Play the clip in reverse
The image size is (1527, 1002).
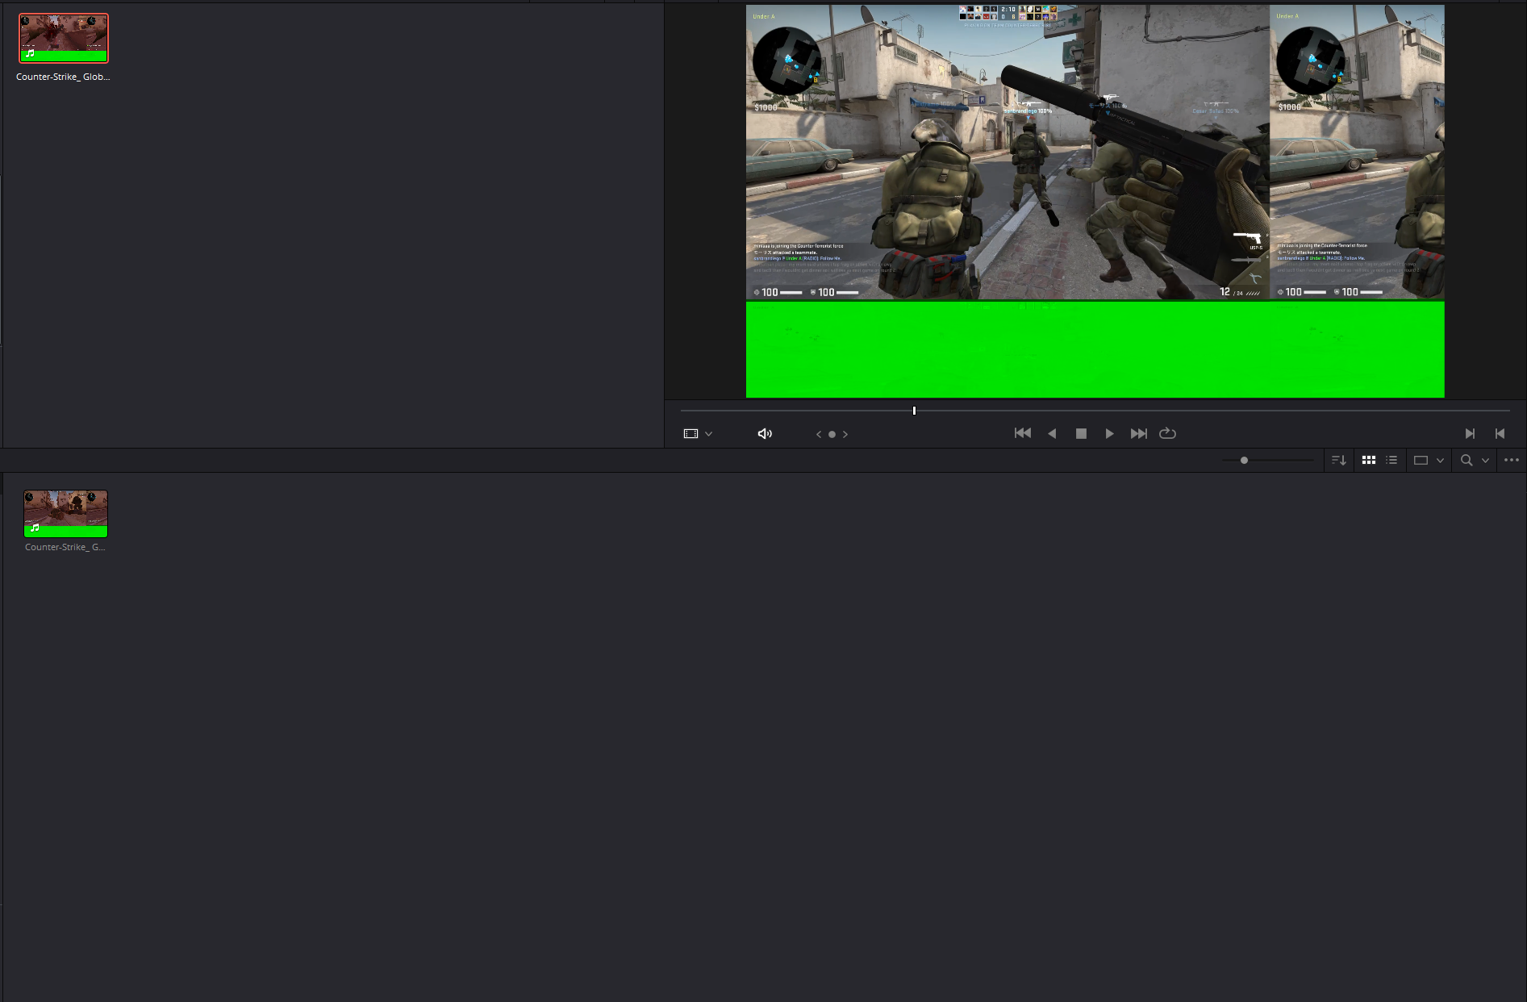point(1052,434)
